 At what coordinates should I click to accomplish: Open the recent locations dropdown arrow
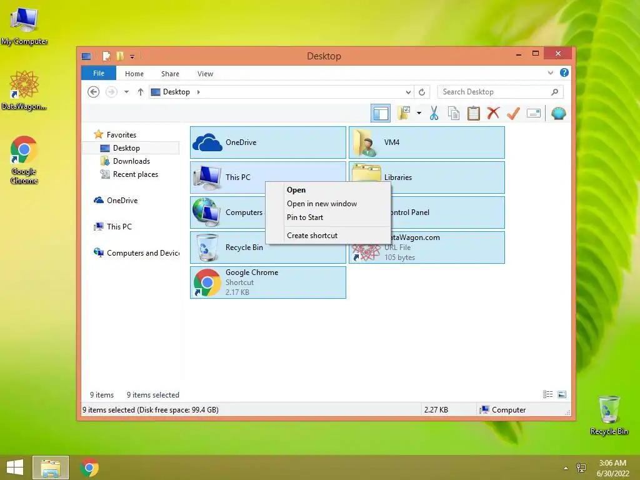tap(126, 92)
